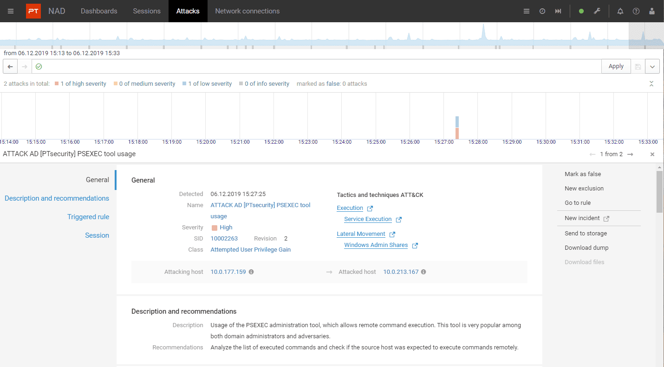Mark this attack as false

[x=583, y=174]
